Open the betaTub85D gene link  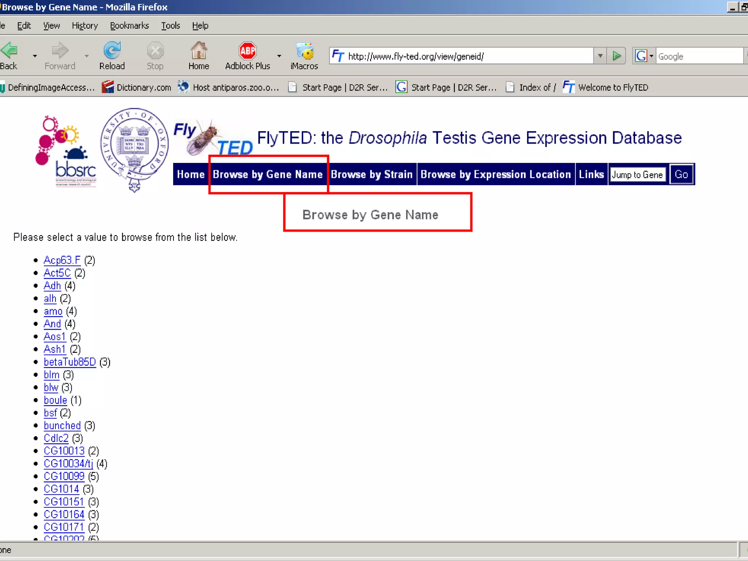pyautogui.click(x=70, y=362)
